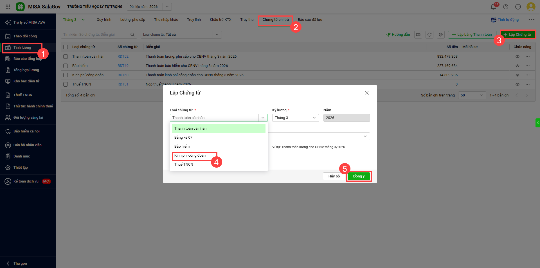Check the select-all header checkbox
Image resolution: width=540 pixels, height=268 pixels.
(66, 47)
